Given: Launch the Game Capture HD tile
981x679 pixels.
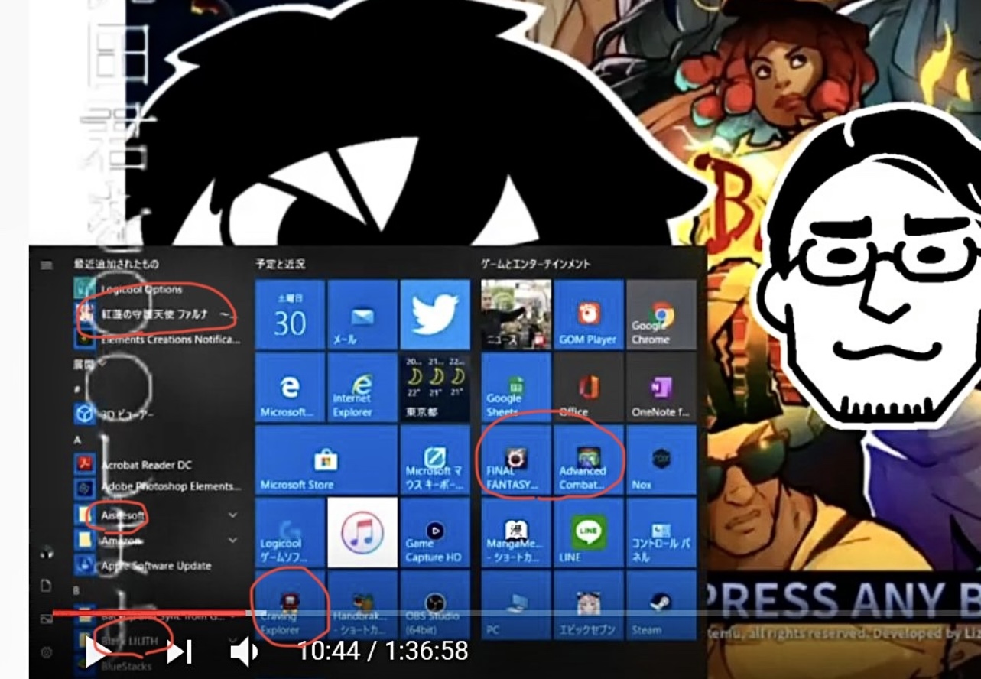Looking at the screenshot, I should point(435,533).
